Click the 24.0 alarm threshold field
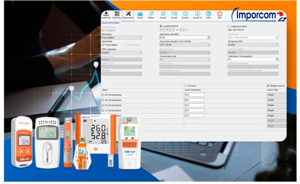This screenshot has width=300, height=184. [194, 110]
